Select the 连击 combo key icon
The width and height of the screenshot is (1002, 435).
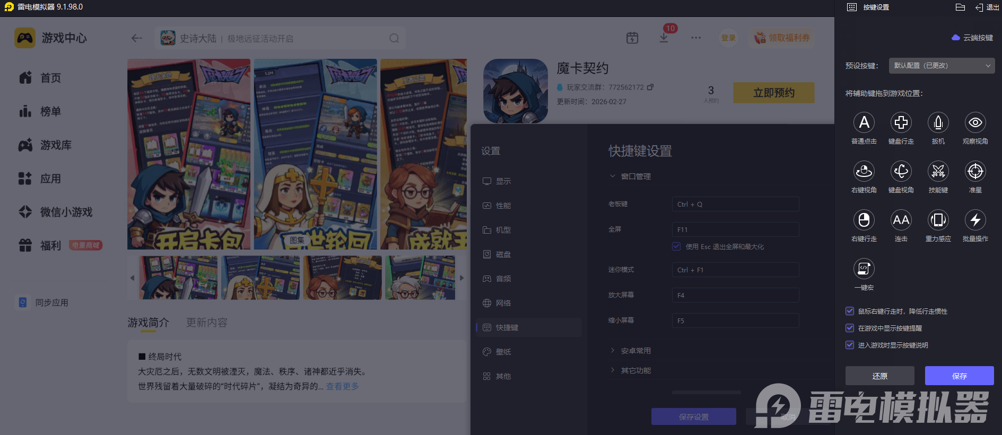[901, 220]
